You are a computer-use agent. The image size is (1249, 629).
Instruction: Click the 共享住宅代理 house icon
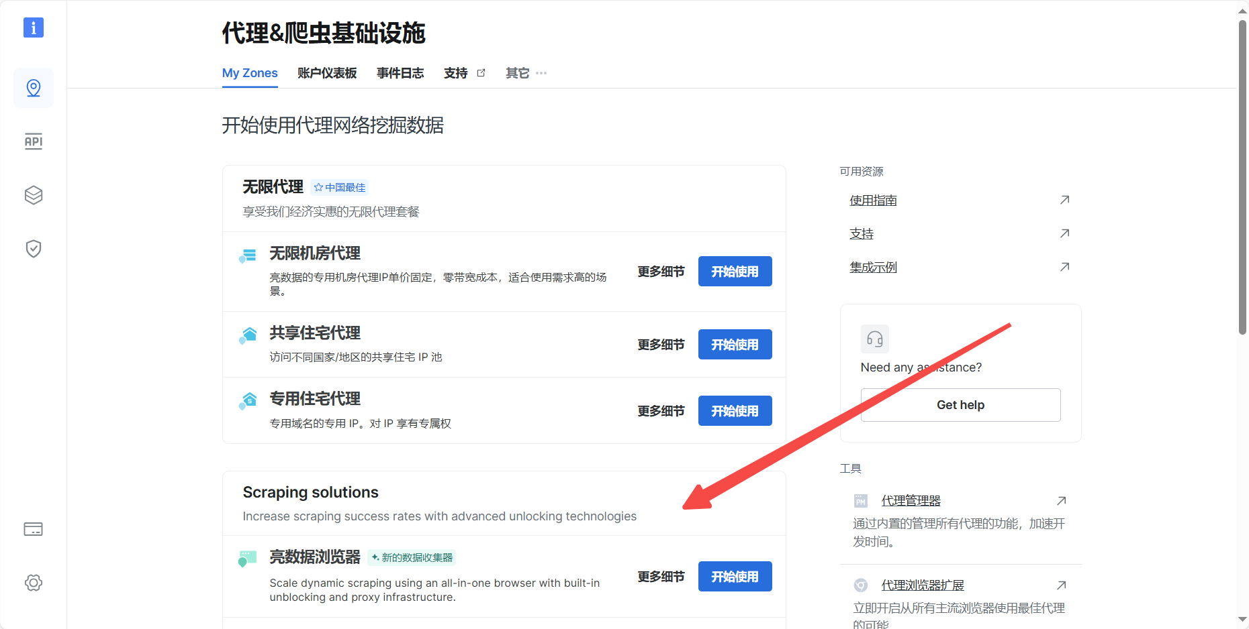248,335
